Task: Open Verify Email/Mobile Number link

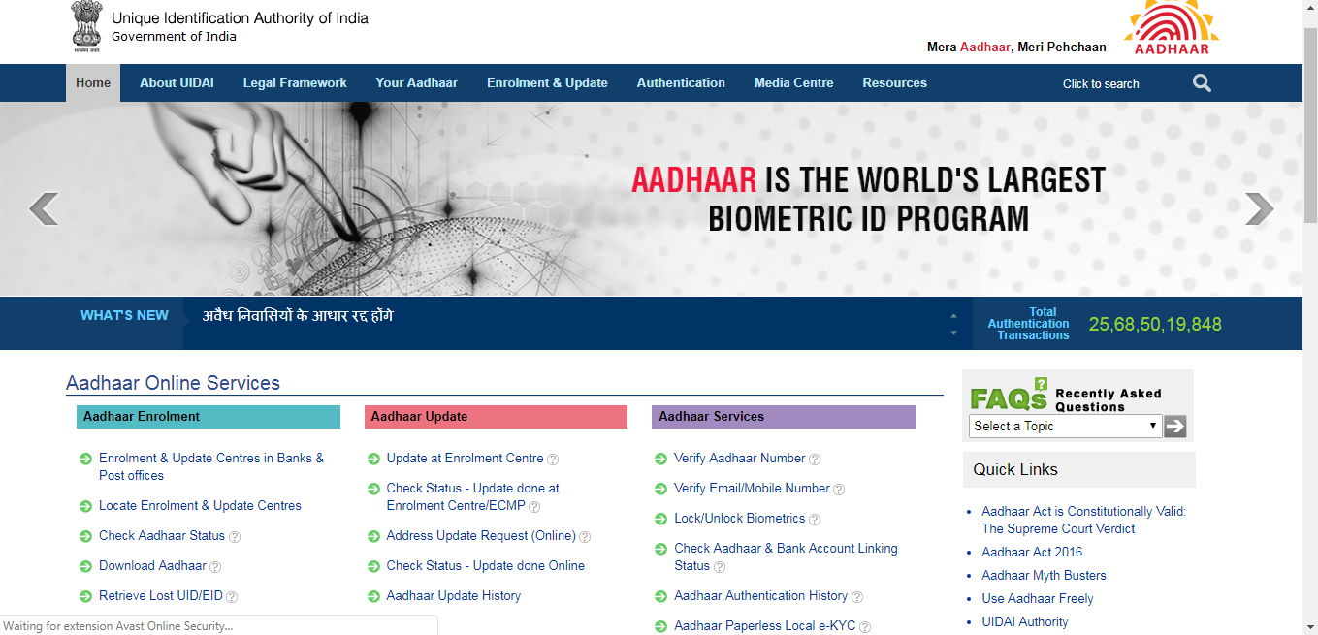Action: pyautogui.click(x=752, y=488)
